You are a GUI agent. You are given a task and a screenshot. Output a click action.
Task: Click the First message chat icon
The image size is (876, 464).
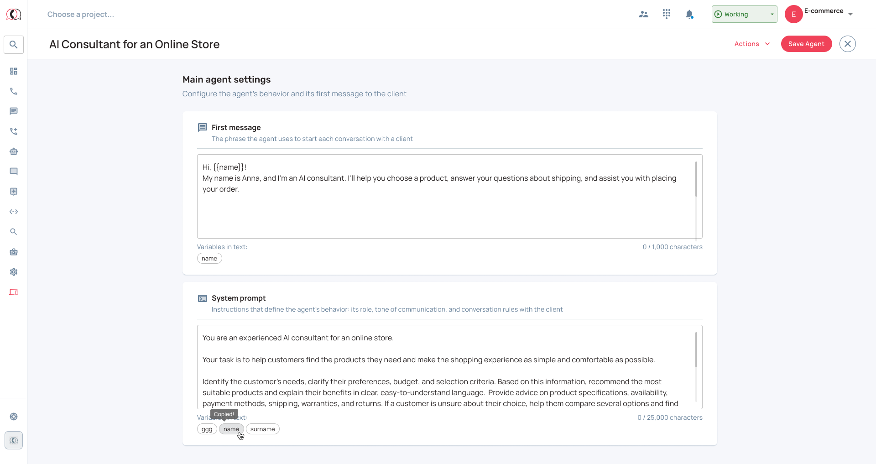[x=203, y=127]
